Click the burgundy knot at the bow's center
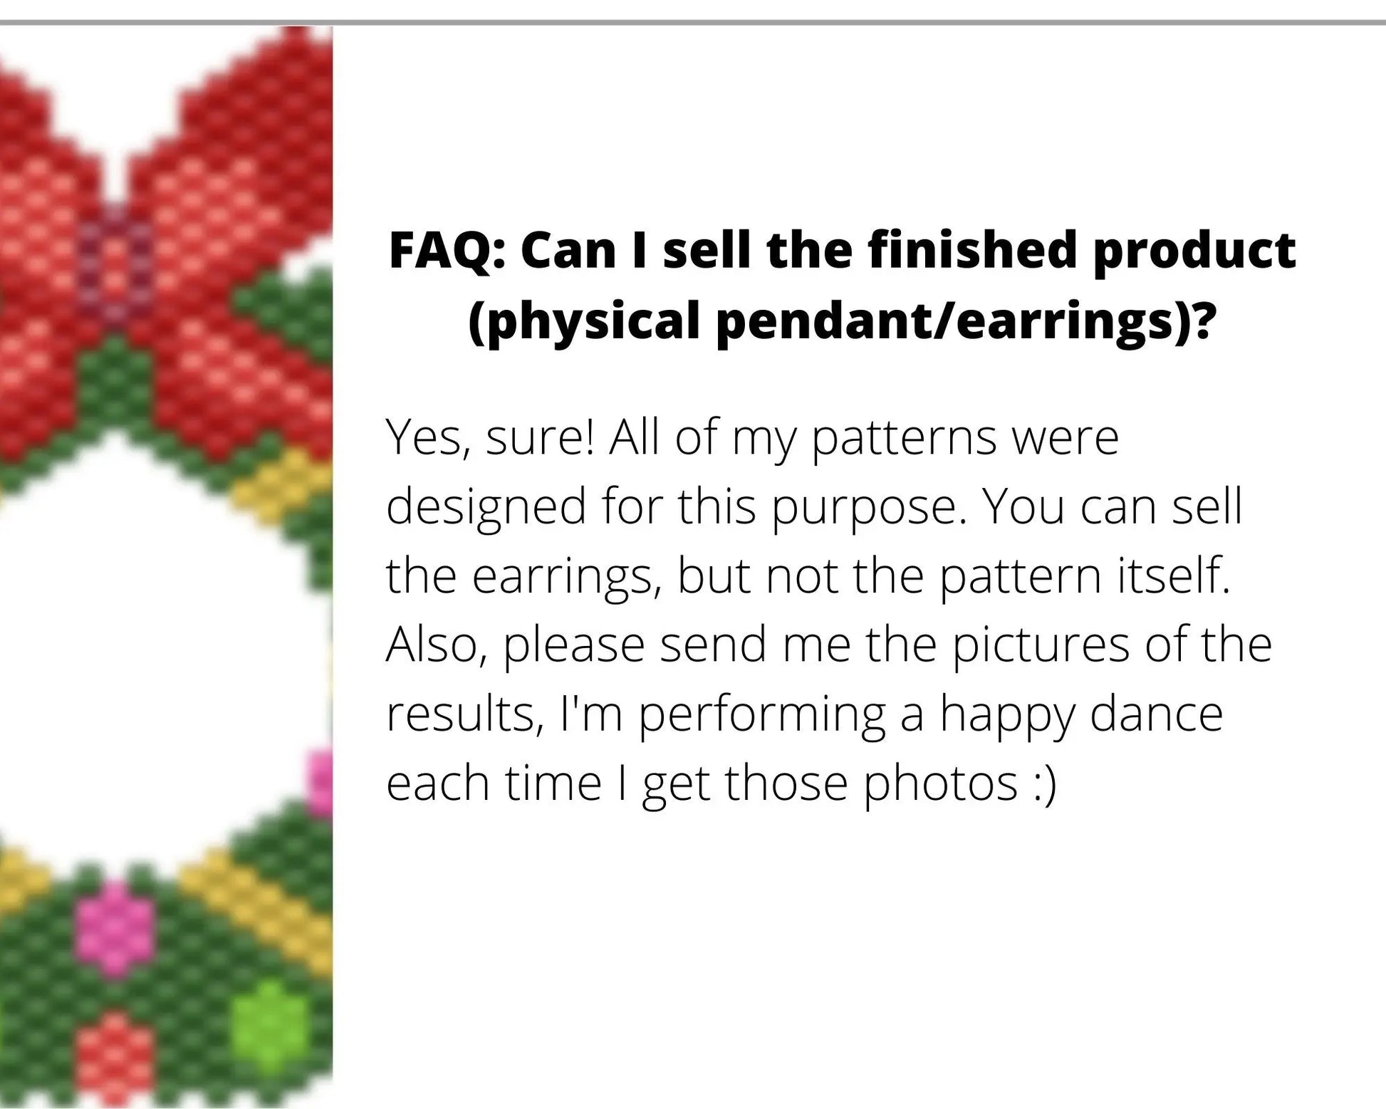Image resolution: width=1386 pixels, height=1109 pixels. click(x=114, y=264)
